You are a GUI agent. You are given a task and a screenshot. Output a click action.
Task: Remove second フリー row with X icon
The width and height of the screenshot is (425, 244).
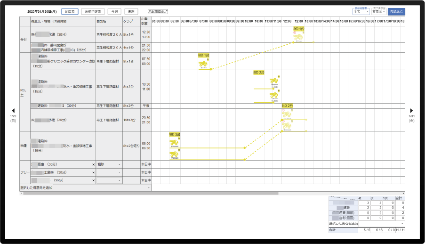click(93, 172)
